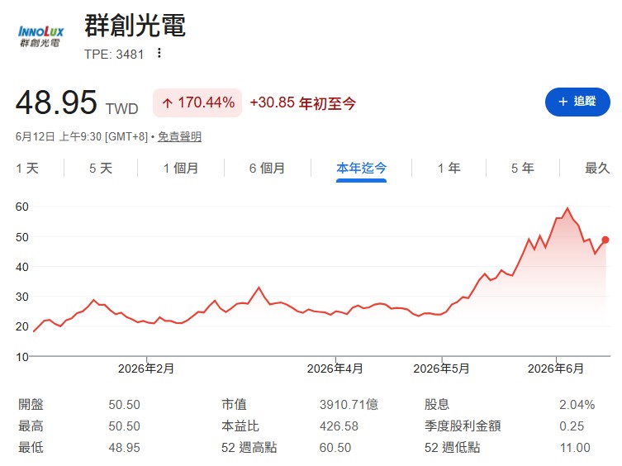Switch to the 6 個月 range tab
Screen dimensions: 622x466
(x=267, y=169)
